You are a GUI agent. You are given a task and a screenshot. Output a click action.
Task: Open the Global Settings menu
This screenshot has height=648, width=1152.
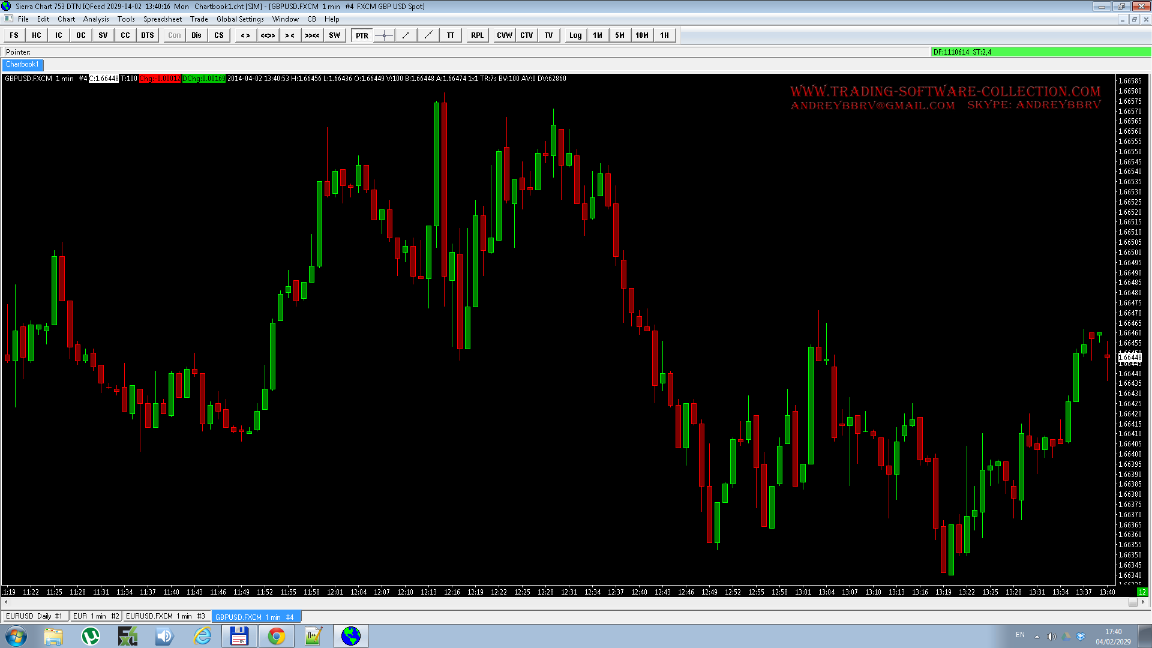[x=240, y=19]
